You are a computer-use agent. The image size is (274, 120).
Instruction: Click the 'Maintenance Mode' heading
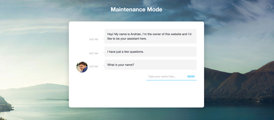pos(136,9)
